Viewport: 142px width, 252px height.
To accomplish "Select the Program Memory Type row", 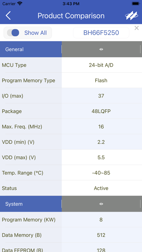I will pos(71,80).
